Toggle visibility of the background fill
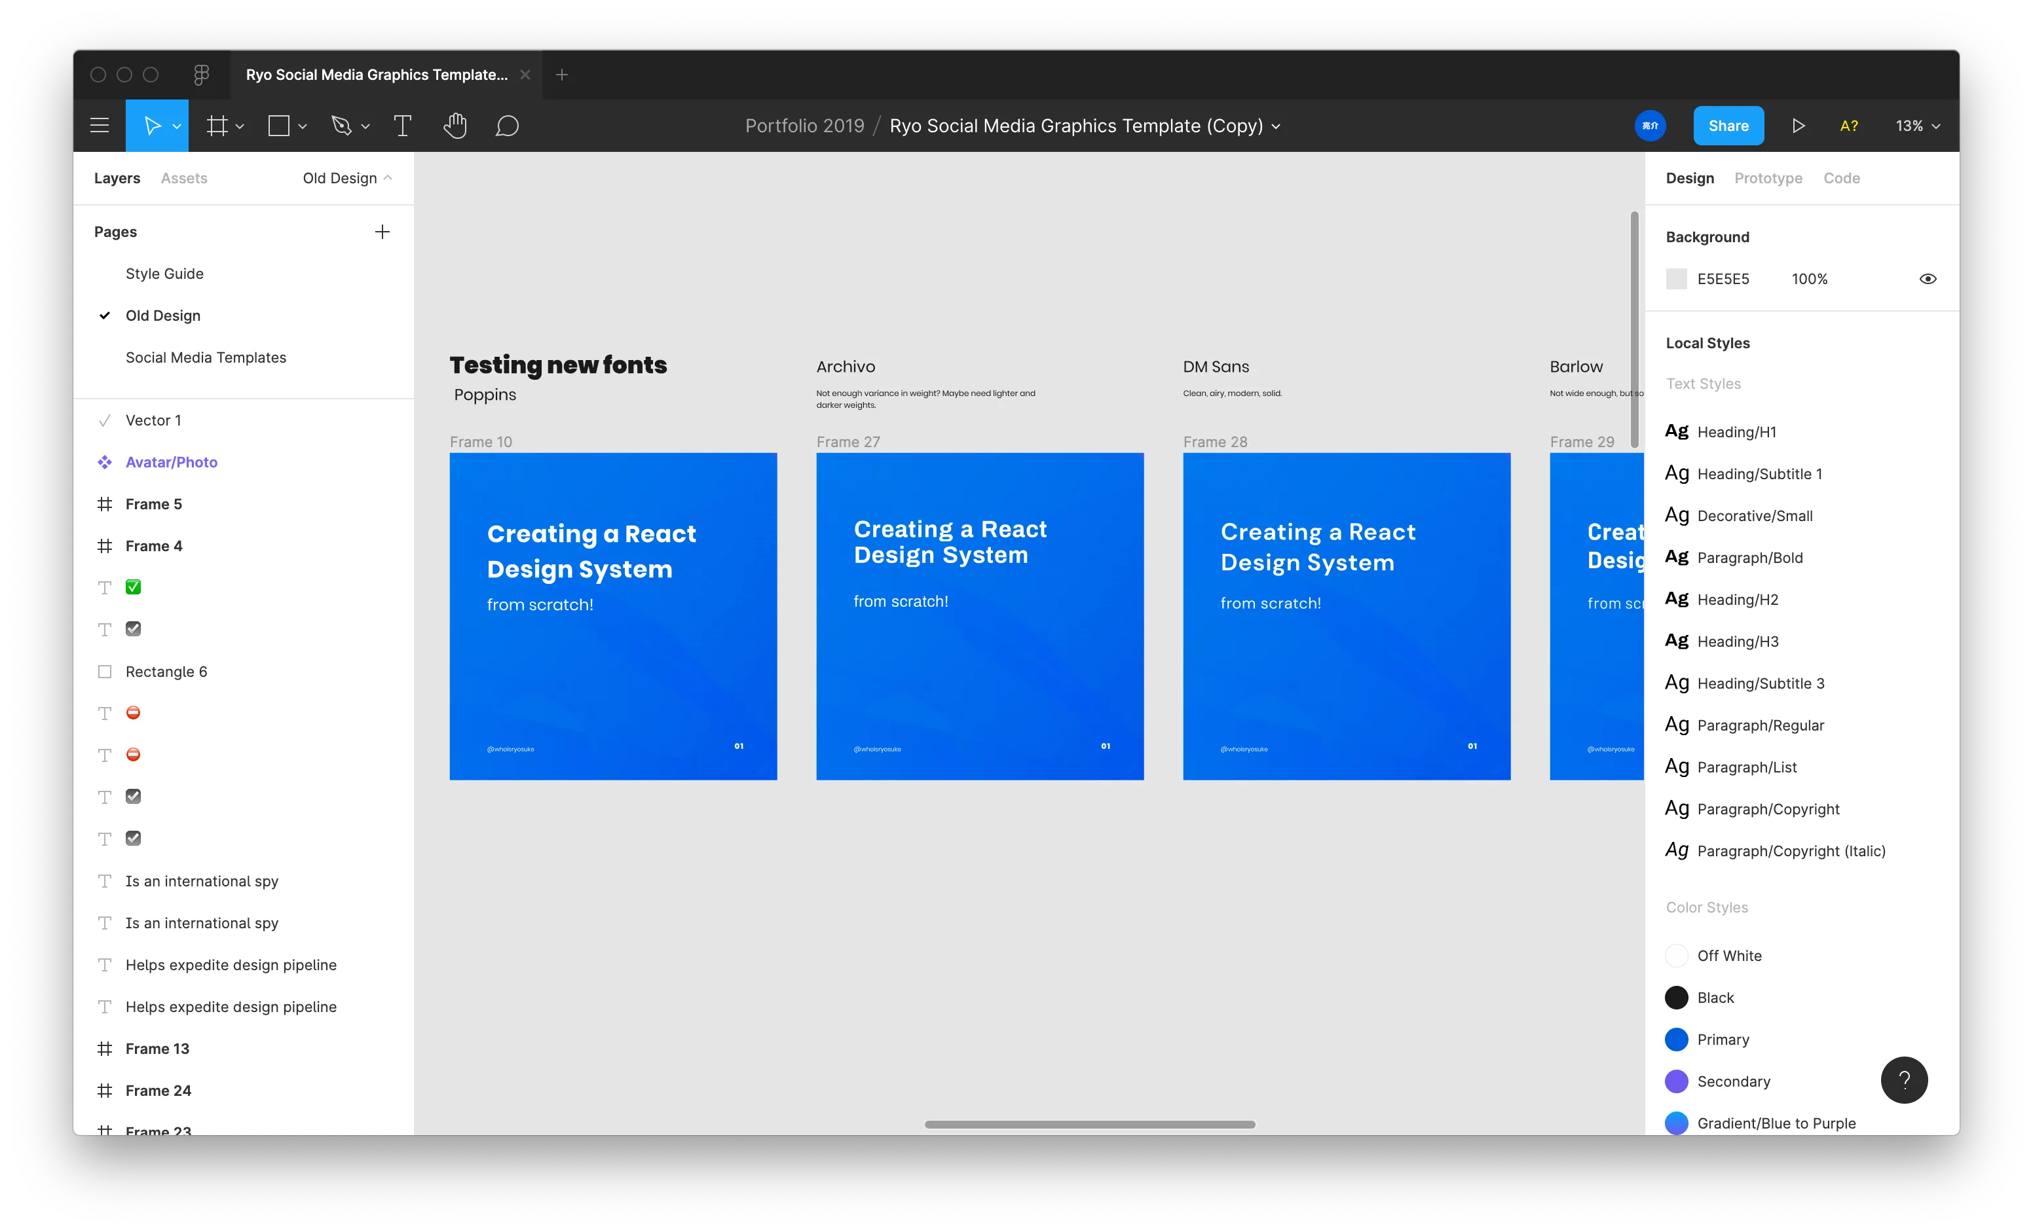Screen dimensions: 2033x1232 [1928, 279]
